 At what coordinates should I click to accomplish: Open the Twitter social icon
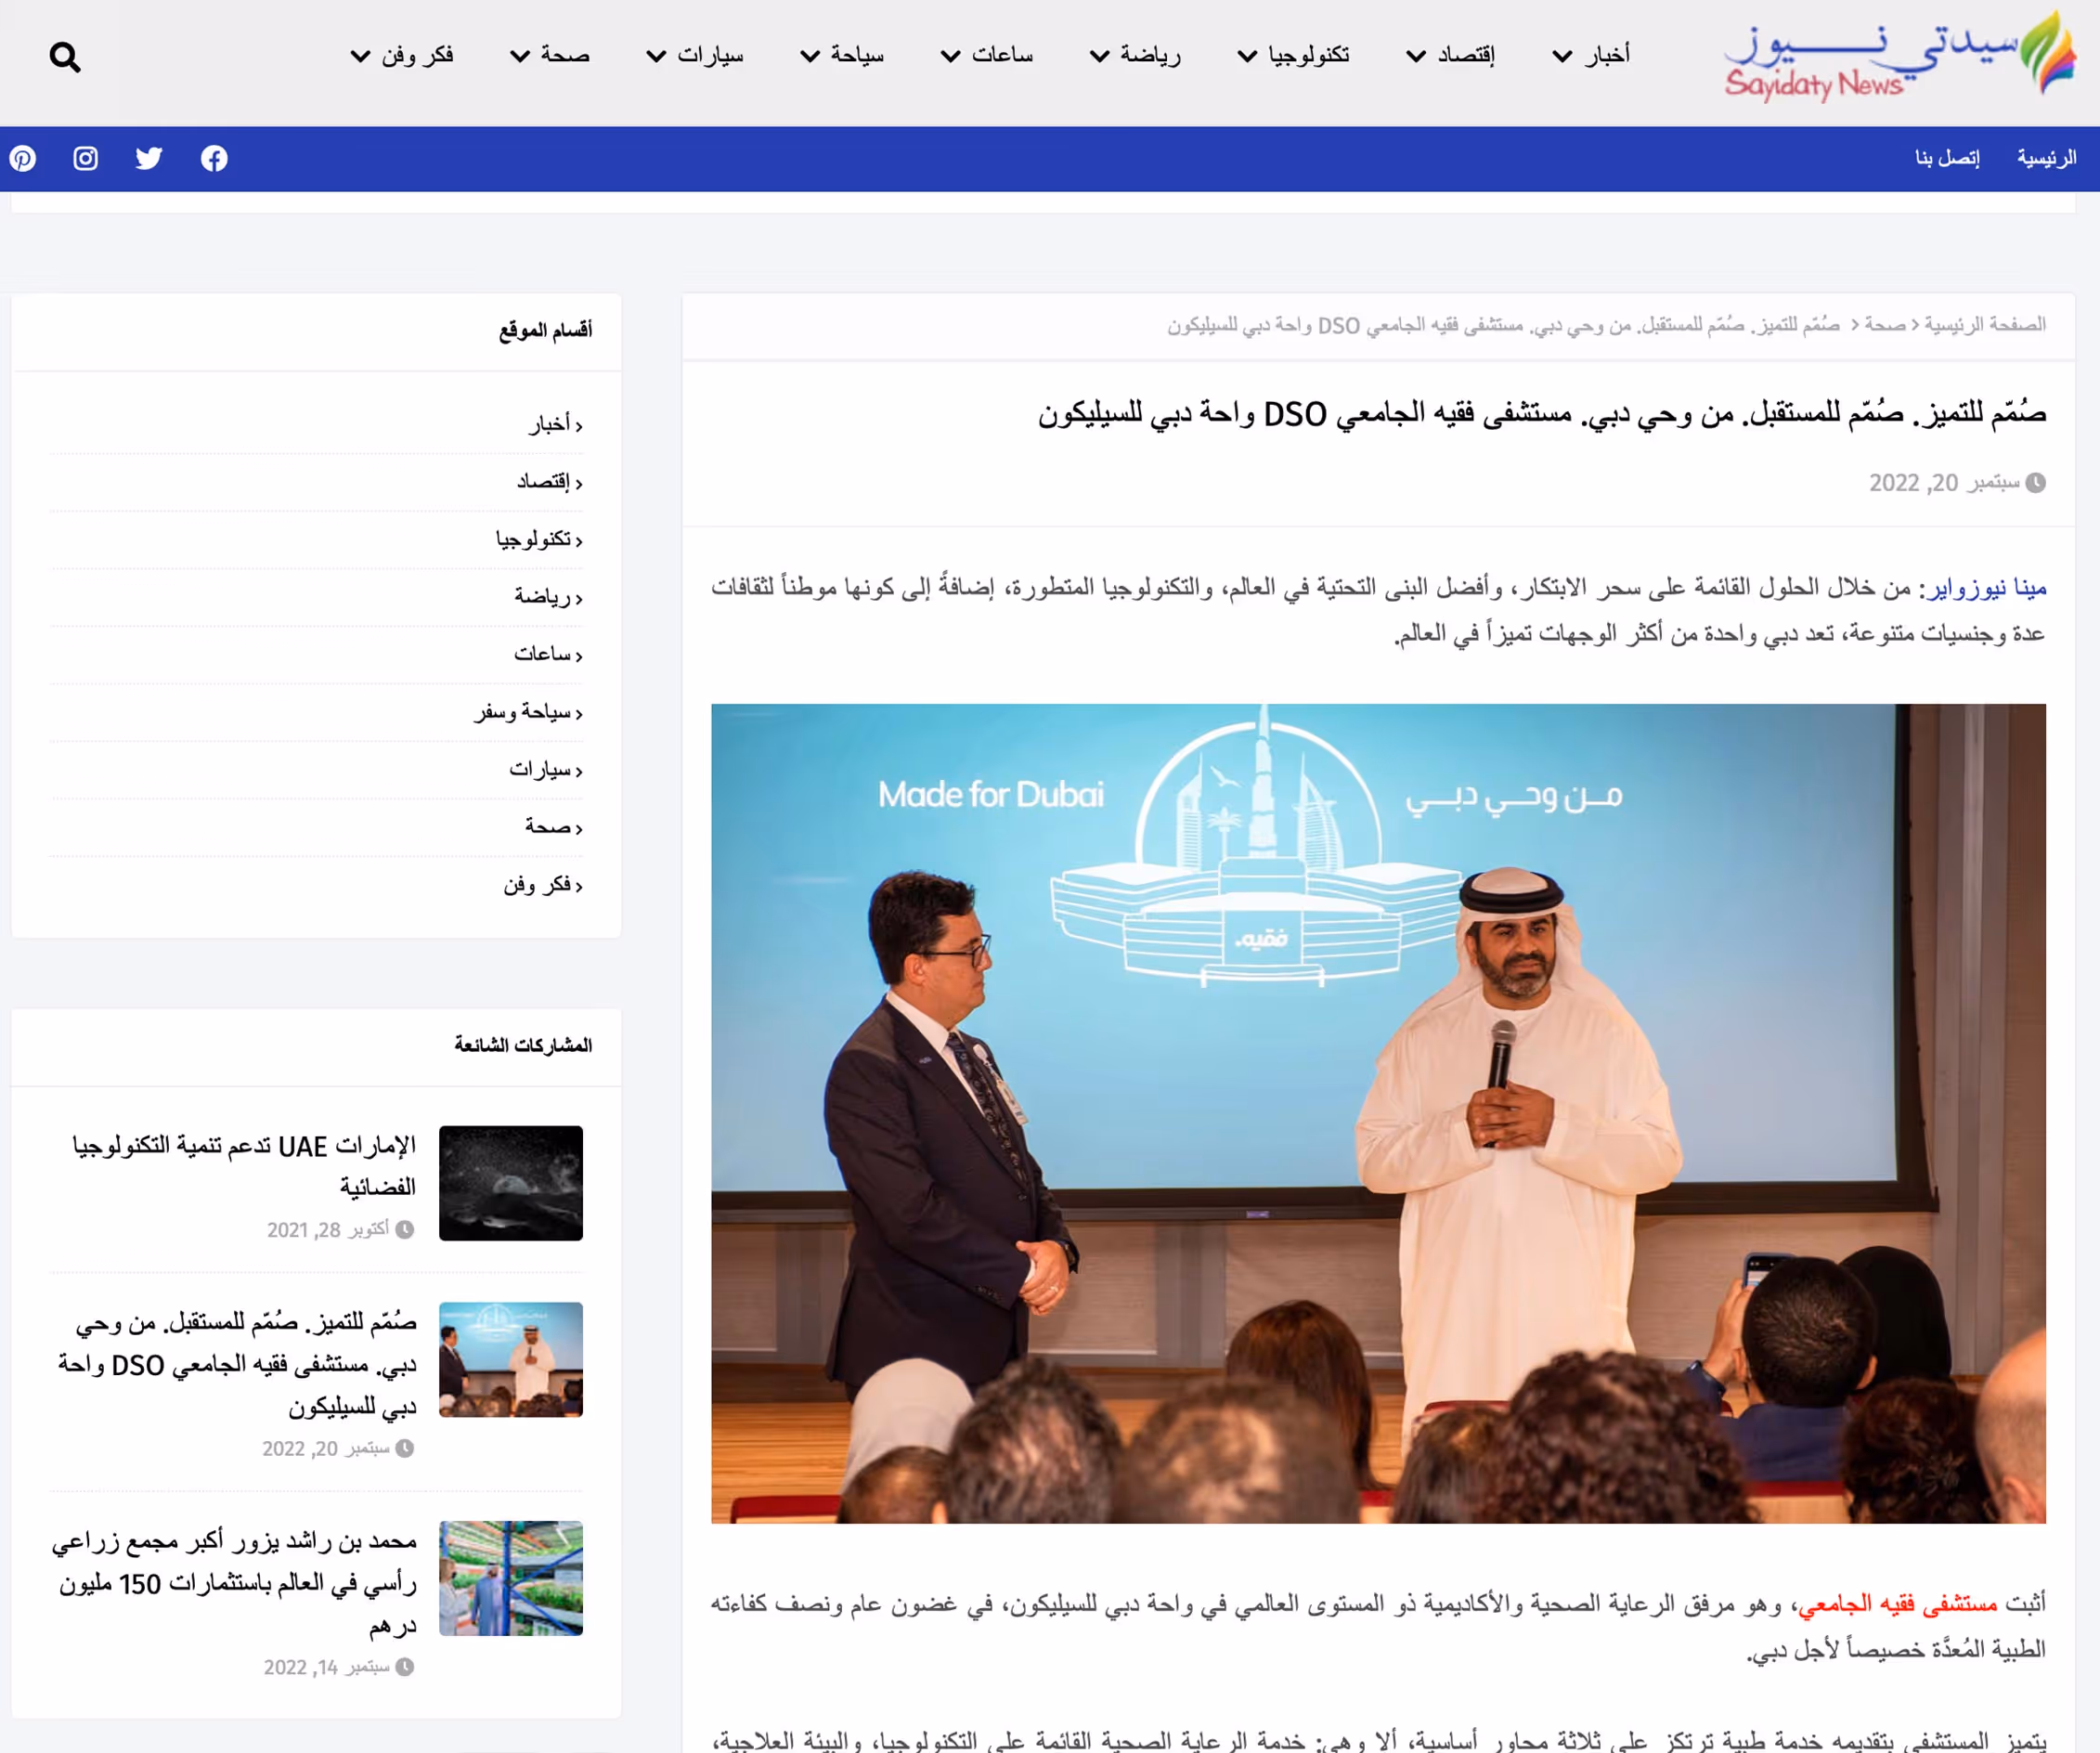149,158
